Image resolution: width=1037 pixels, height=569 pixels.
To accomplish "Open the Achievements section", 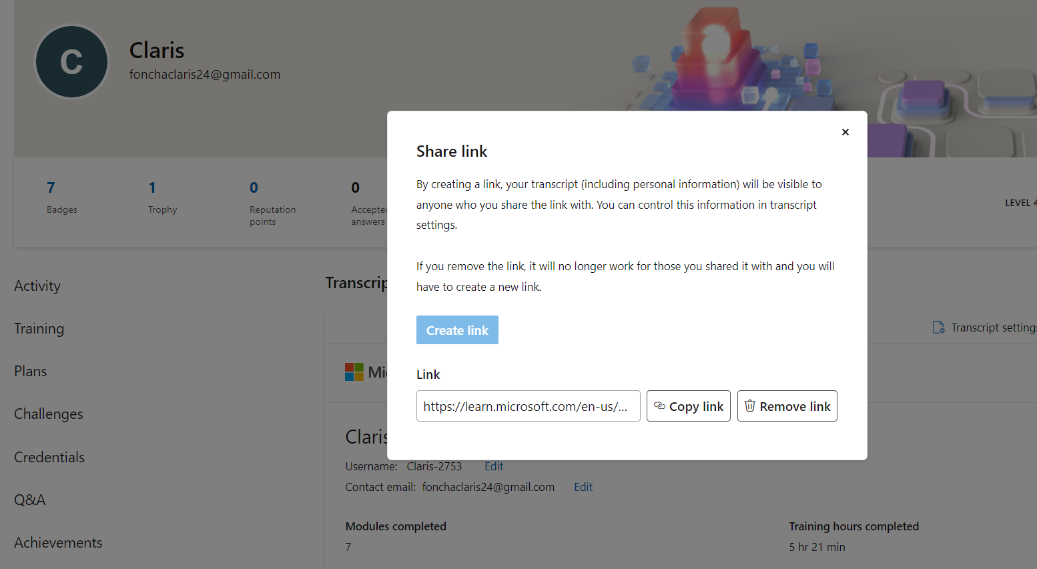I will [x=59, y=542].
